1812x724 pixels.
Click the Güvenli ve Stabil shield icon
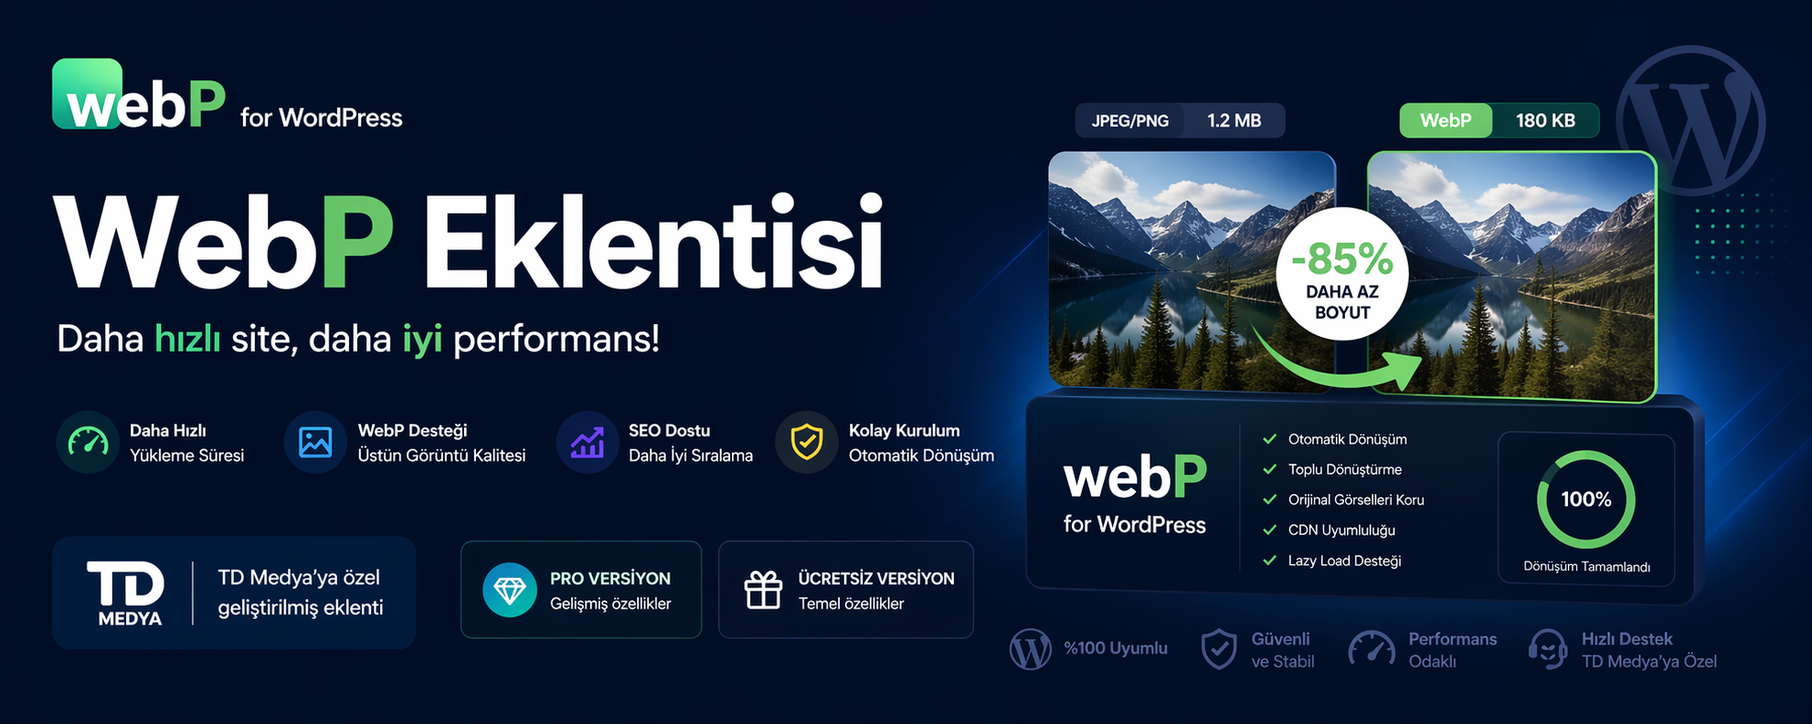(1219, 649)
